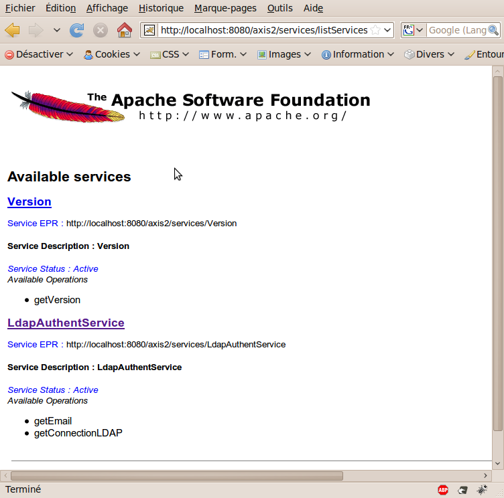Click the Version service EPR URL text

point(151,224)
